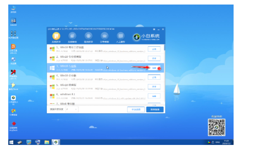This screenshot has width=265, height=154.
Task: Open the 人工服务 tab
Action: (120, 38)
